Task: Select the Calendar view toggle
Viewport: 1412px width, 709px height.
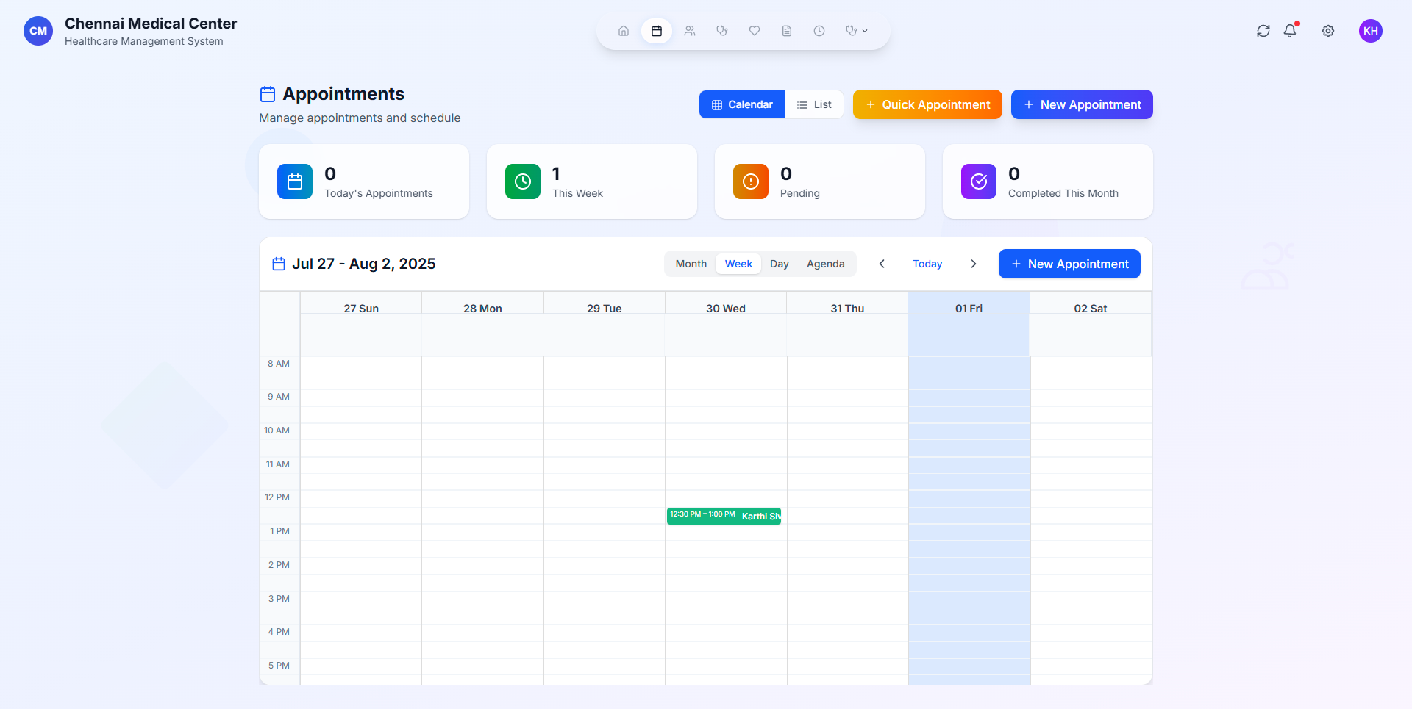Action: coord(742,104)
